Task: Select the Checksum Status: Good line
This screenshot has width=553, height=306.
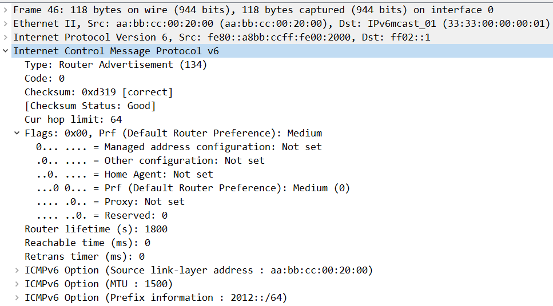Action: [90, 106]
